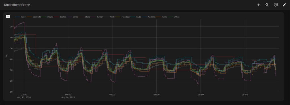Viewport: 290px width, 105px height.
Task: Open the assist chat bubble icon
Action: tap(276, 5)
